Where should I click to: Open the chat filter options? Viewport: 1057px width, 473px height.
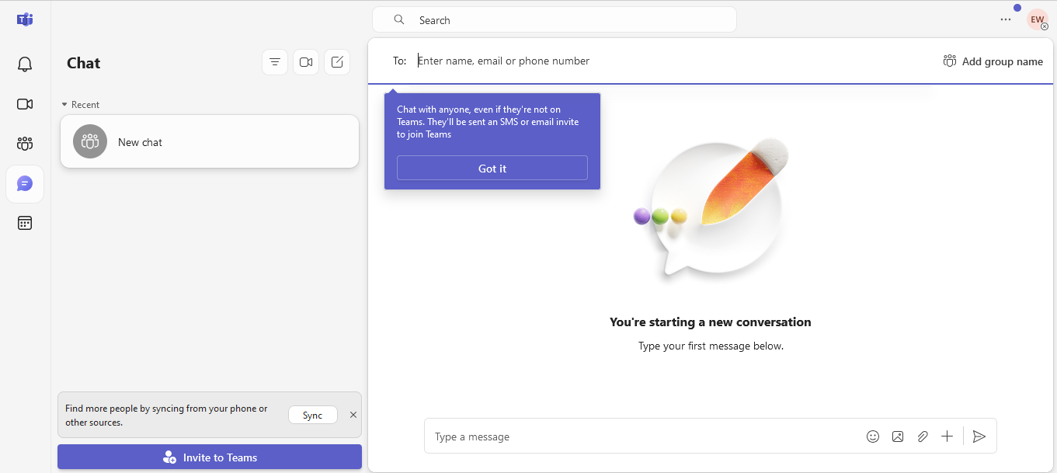pos(274,62)
